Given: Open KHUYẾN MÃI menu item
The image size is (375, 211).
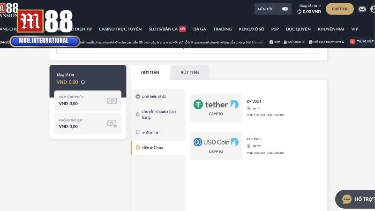Looking at the screenshot, I should coord(331,29).
